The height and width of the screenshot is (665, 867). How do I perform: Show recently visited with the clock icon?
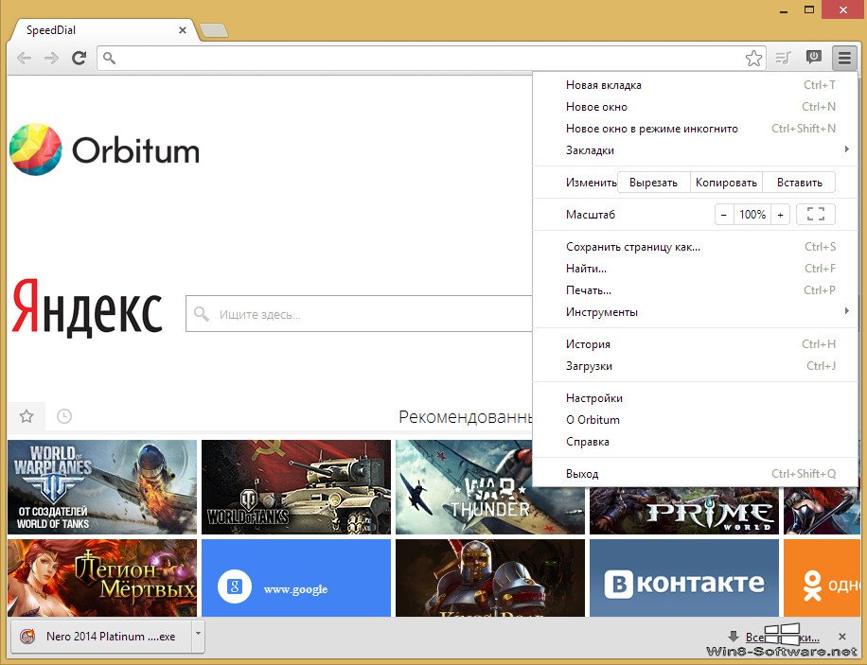pos(64,416)
